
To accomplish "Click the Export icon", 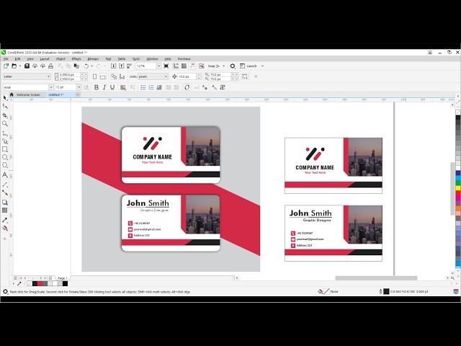I will (121, 66).
